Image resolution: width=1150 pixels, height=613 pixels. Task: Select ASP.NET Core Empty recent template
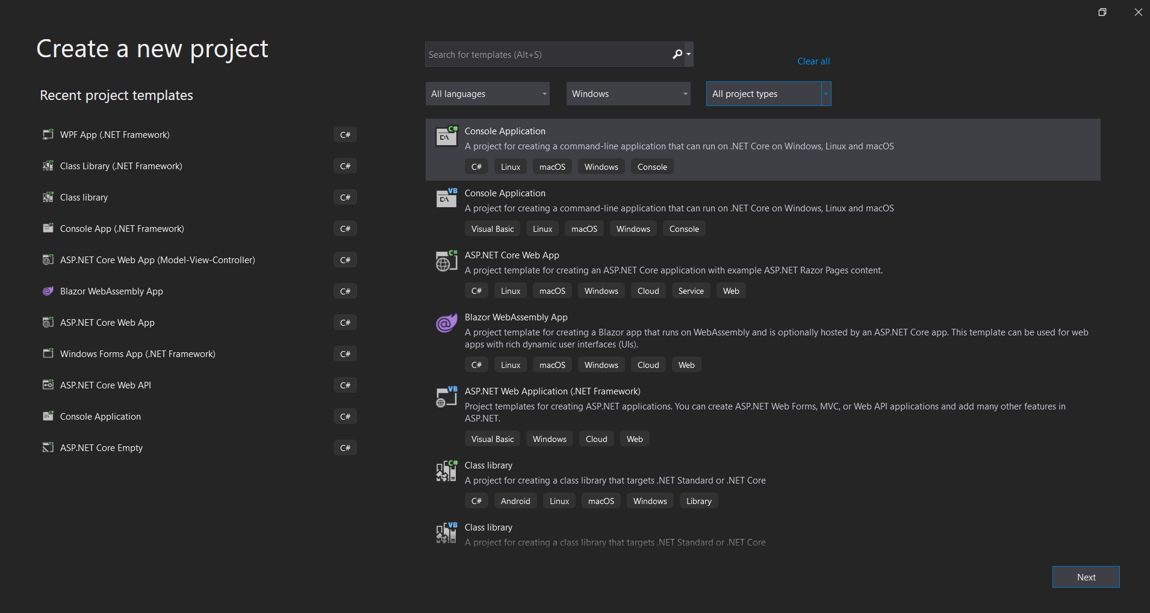point(199,447)
